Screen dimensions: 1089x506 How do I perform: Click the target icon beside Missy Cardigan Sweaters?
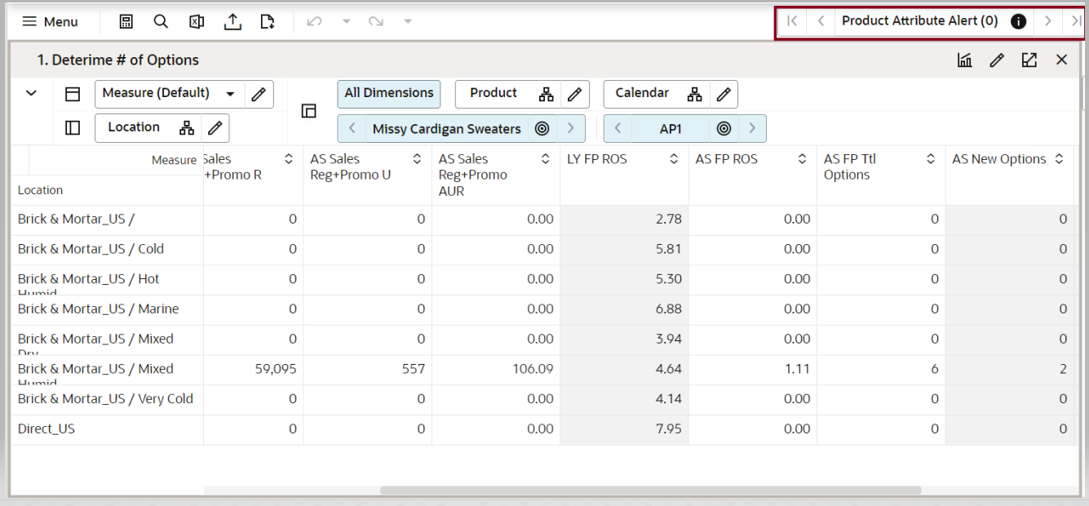click(x=542, y=128)
